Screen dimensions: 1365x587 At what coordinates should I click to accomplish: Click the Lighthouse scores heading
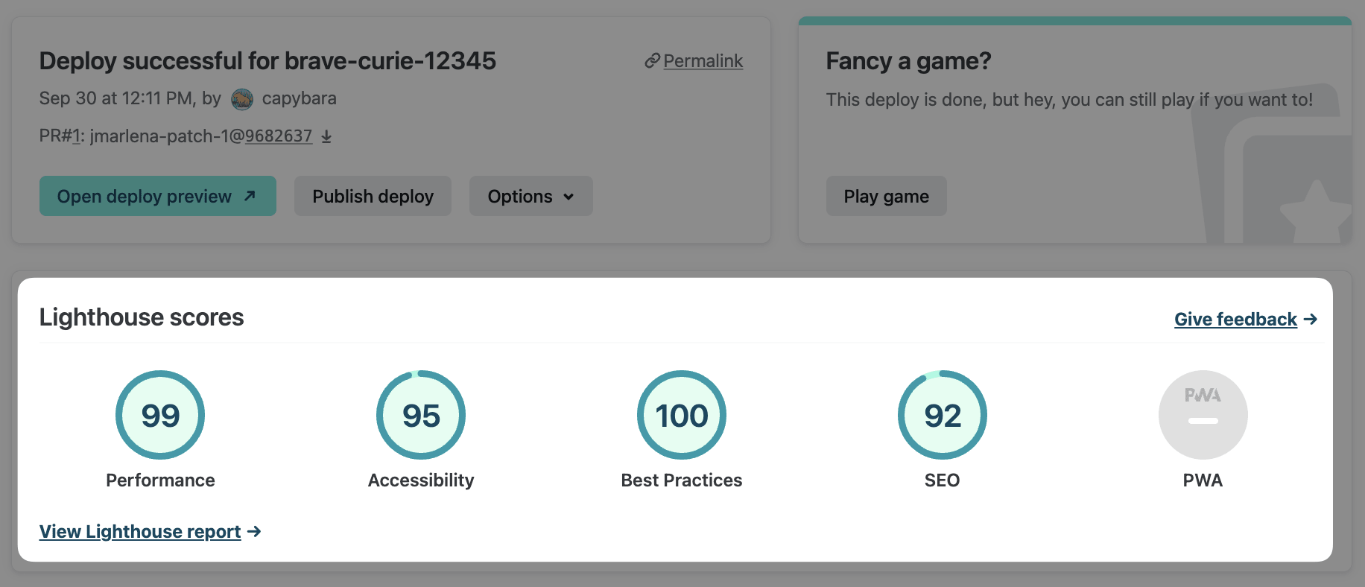pos(142,317)
